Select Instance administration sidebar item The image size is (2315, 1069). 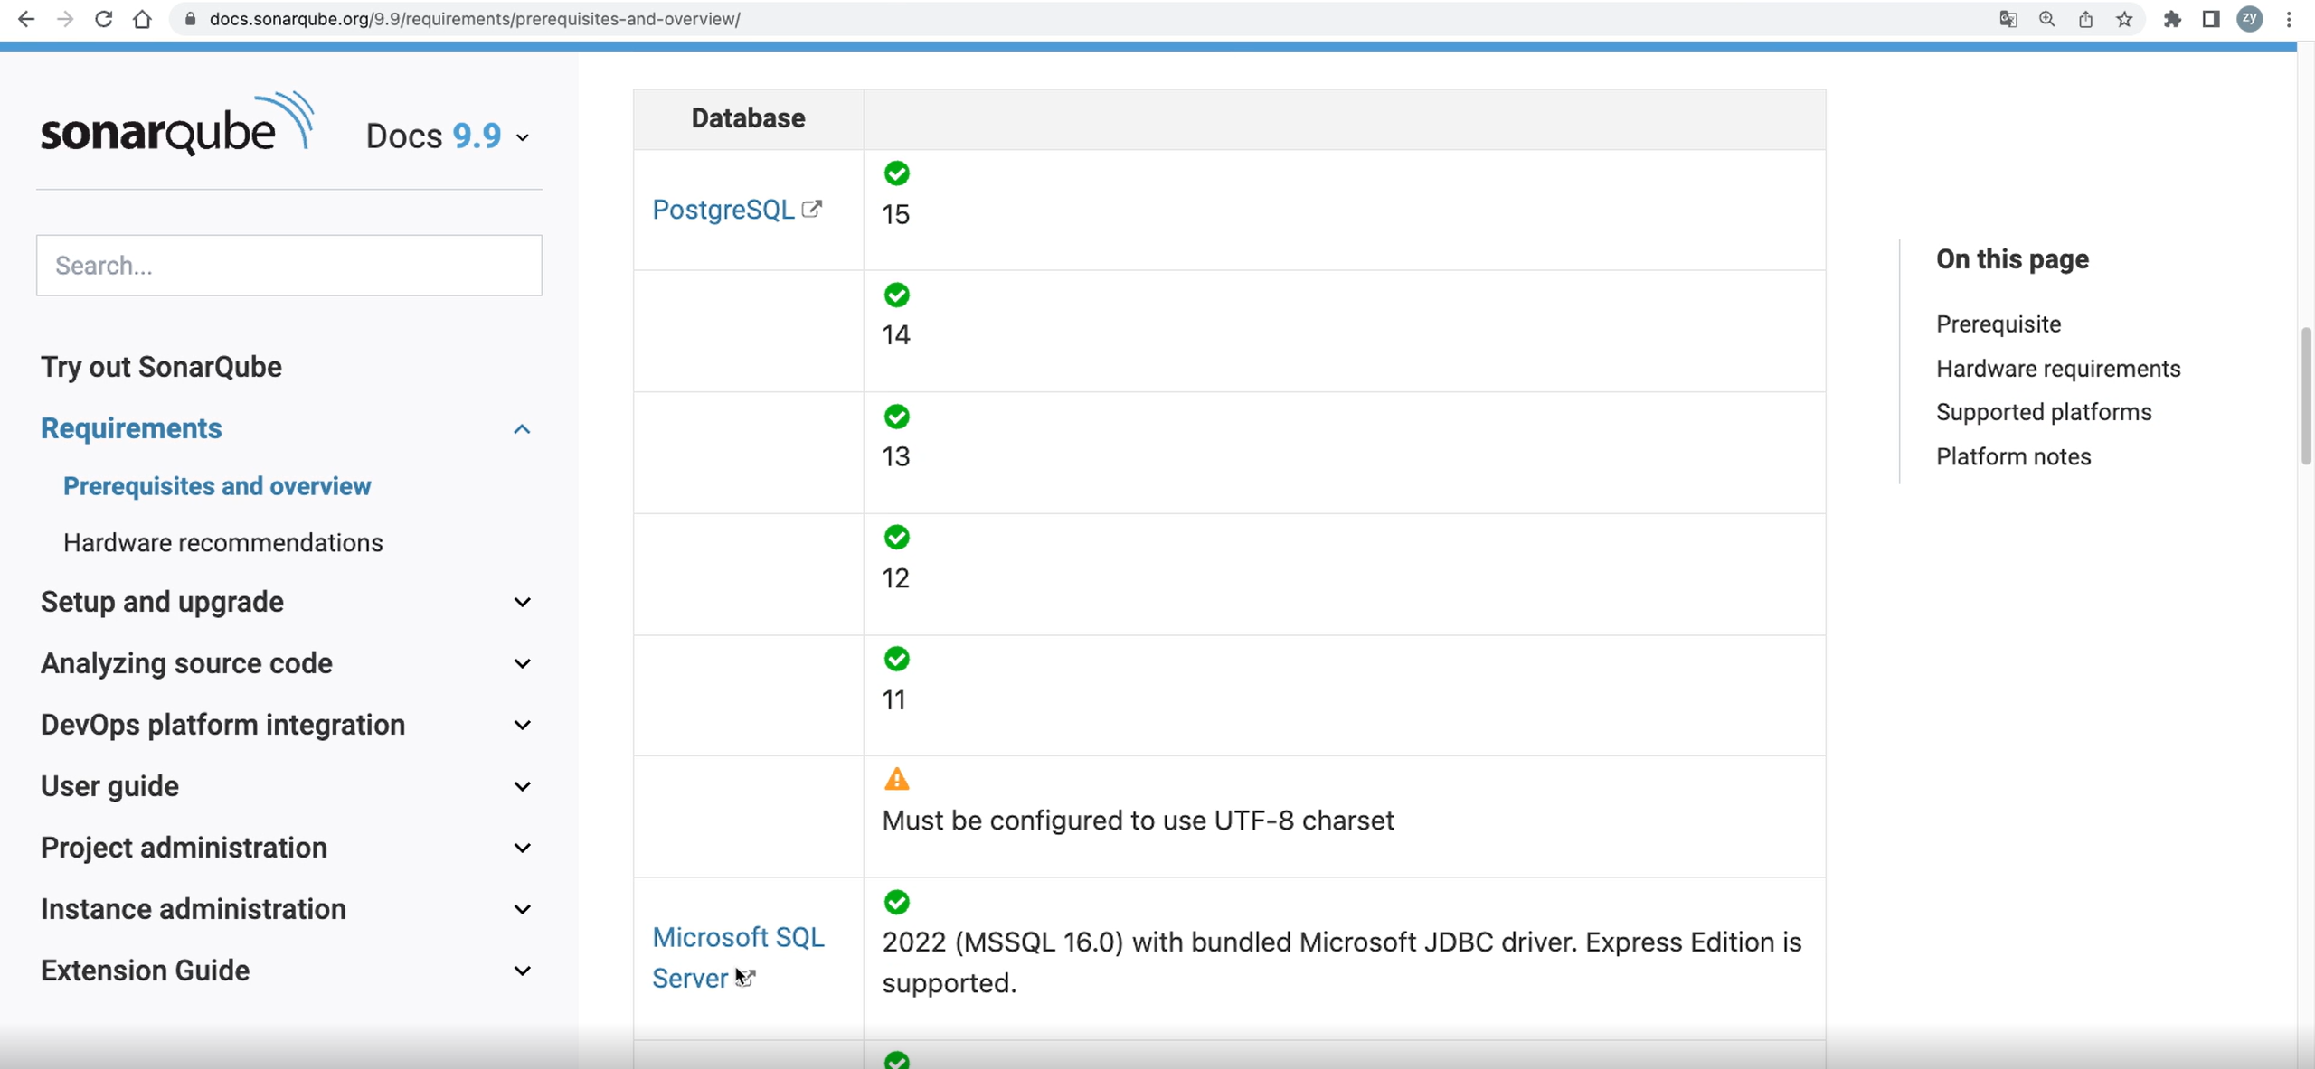pos(194,909)
